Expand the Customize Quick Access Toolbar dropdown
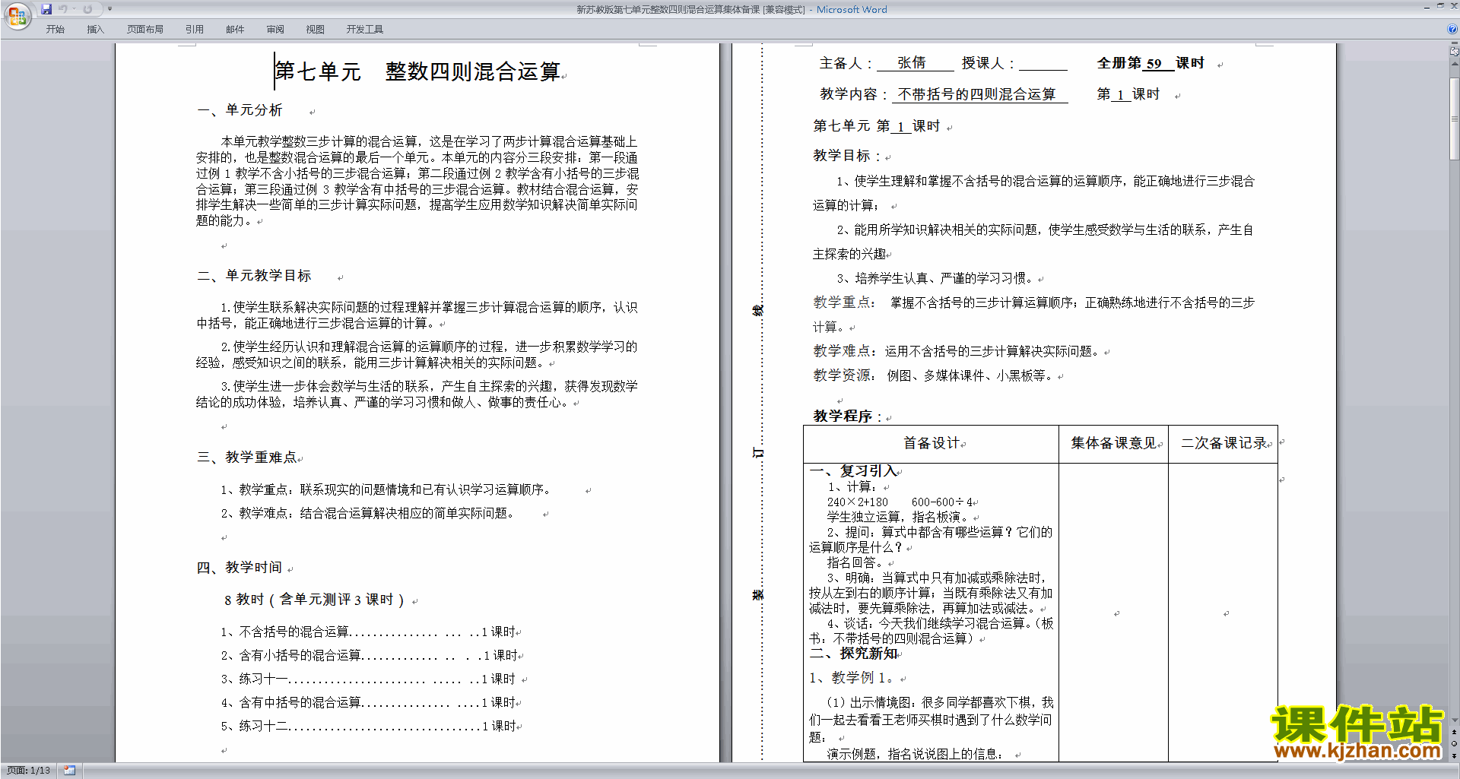1460x779 pixels. [x=109, y=9]
